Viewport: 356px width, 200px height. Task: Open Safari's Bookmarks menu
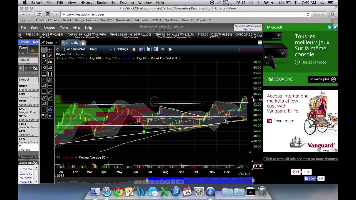pos(106,2)
